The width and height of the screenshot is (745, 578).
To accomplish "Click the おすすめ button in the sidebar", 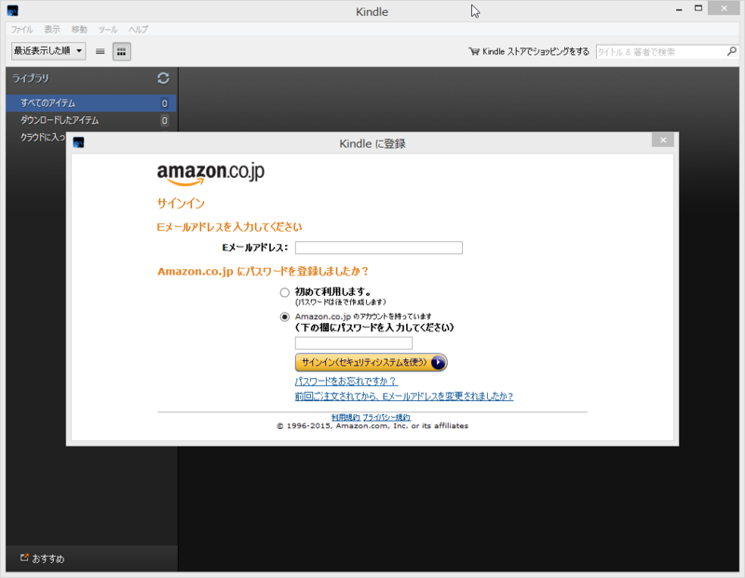I will pos(42,558).
